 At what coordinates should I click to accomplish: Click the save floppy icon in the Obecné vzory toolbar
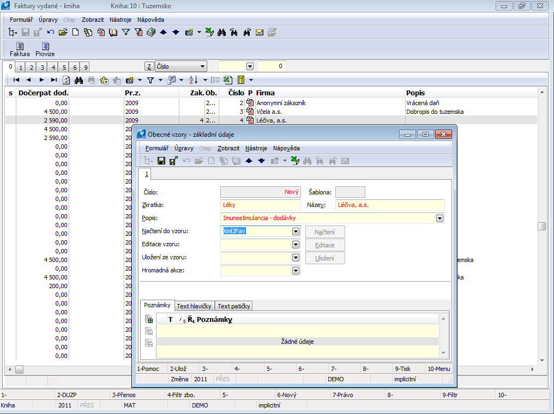pyautogui.click(x=161, y=161)
